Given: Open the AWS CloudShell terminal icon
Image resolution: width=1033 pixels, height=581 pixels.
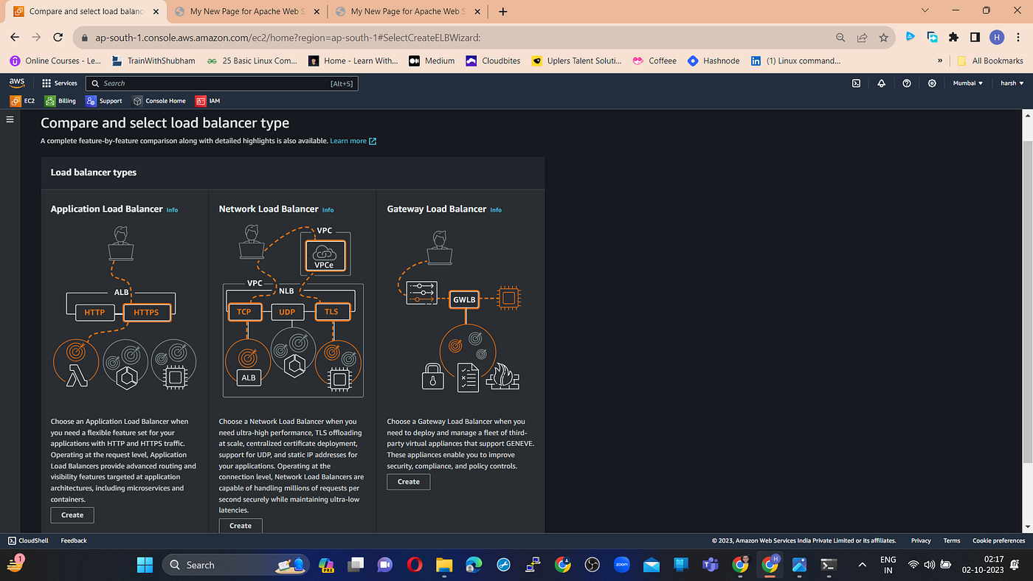Looking at the screenshot, I should coord(855,83).
